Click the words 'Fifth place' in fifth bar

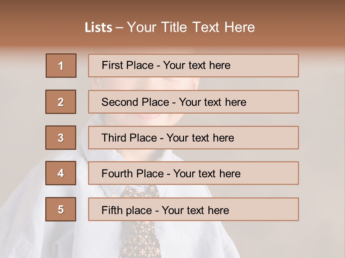[x=127, y=210]
